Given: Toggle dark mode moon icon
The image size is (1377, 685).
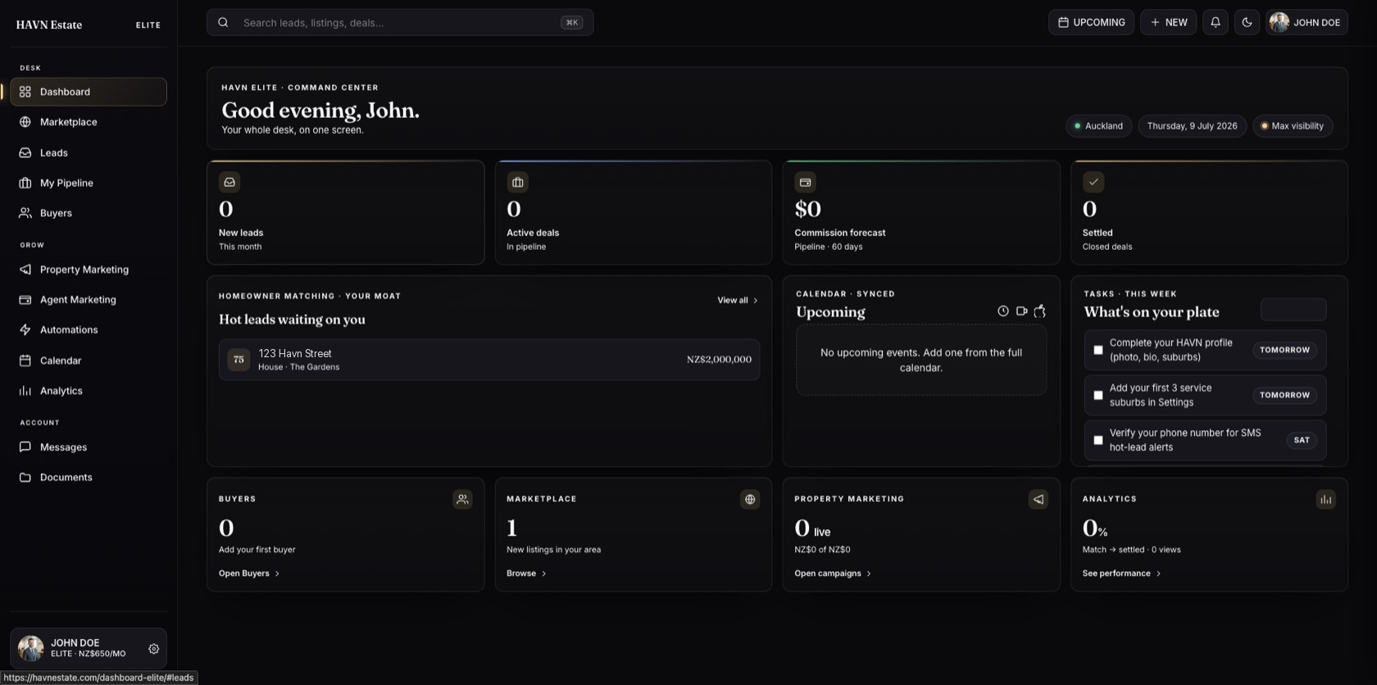Looking at the screenshot, I should click(1247, 23).
